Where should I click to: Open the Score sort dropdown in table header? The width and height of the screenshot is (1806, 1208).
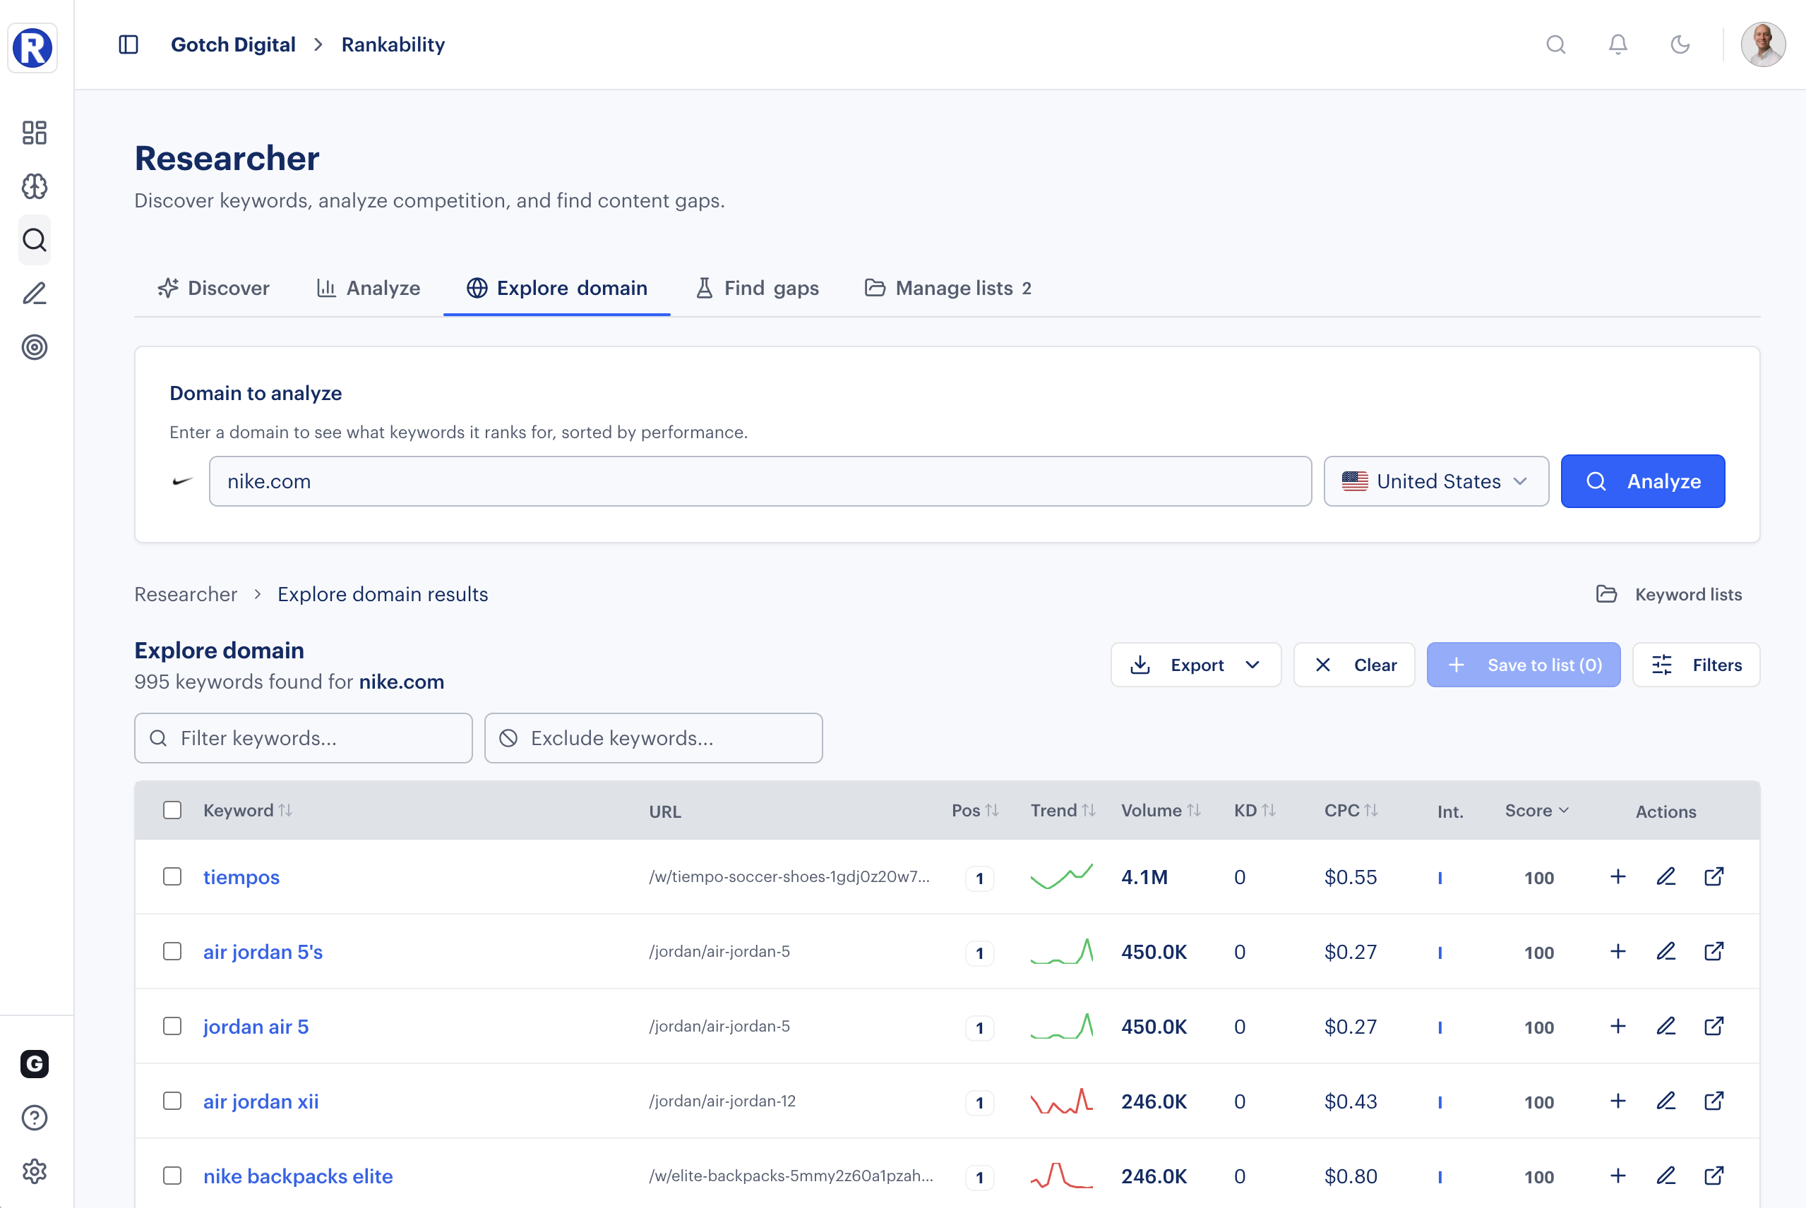point(1537,810)
